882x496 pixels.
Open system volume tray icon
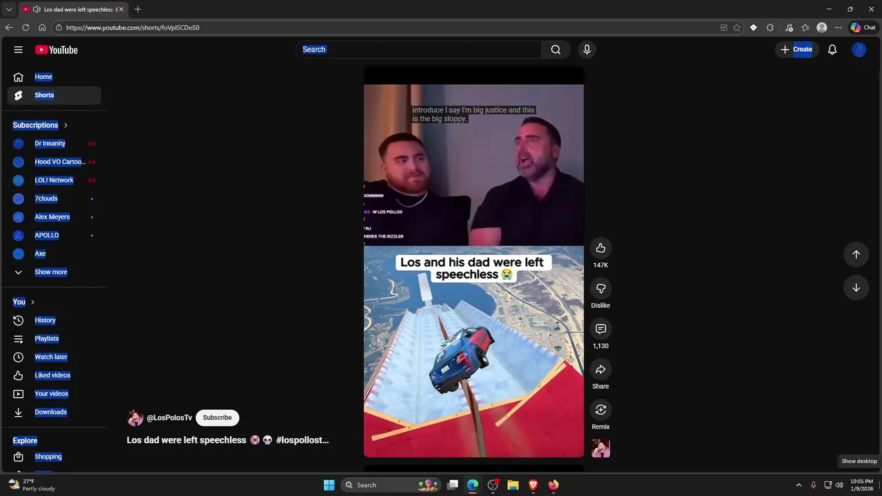coord(839,485)
